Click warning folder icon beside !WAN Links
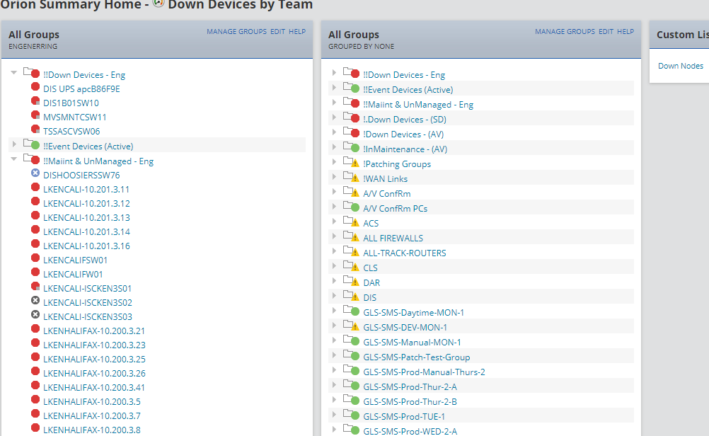The image size is (709, 436). click(352, 176)
